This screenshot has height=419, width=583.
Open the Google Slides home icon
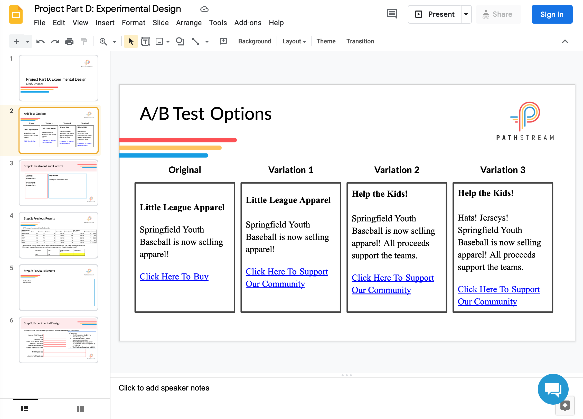point(16,15)
